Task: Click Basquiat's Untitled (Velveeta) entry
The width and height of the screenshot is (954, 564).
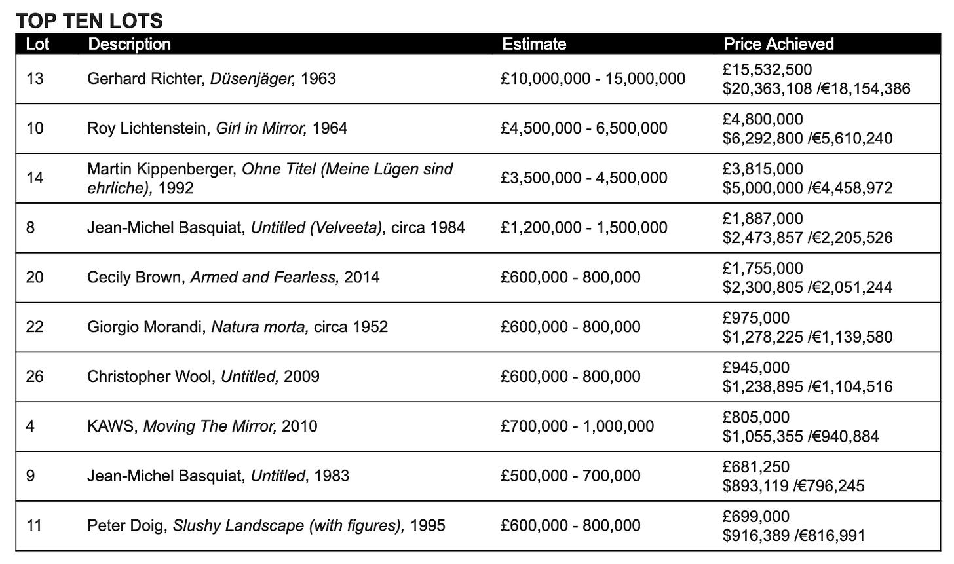Action: [x=276, y=227]
